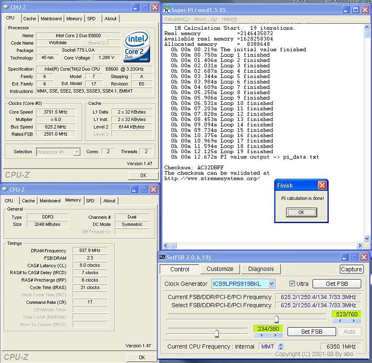Screen dimensions: 372x363
Task: Click the Intel Core 2 Duo logo
Action: [136, 46]
